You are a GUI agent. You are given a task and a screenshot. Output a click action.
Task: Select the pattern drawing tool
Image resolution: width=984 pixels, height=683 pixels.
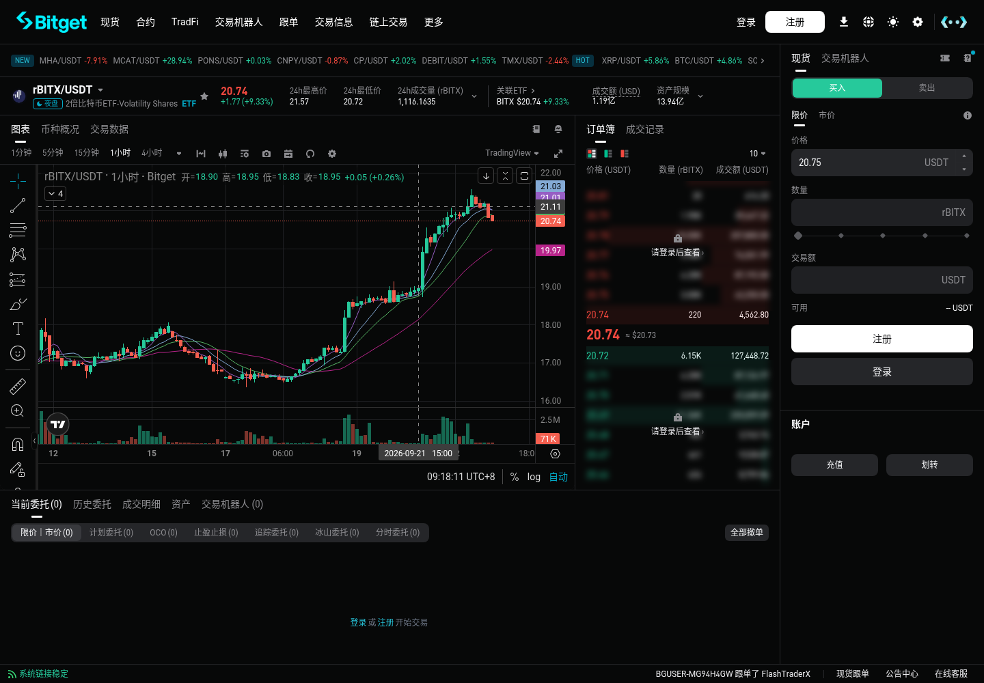coord(18,255)
